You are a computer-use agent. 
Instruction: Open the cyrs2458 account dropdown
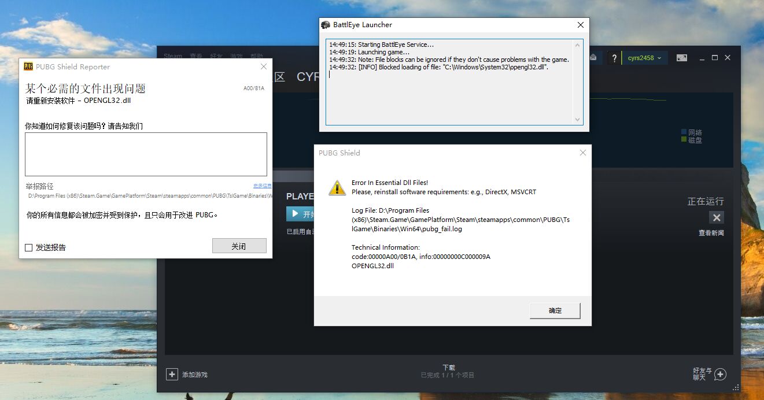pyautogui.click(x=644, y=58)
